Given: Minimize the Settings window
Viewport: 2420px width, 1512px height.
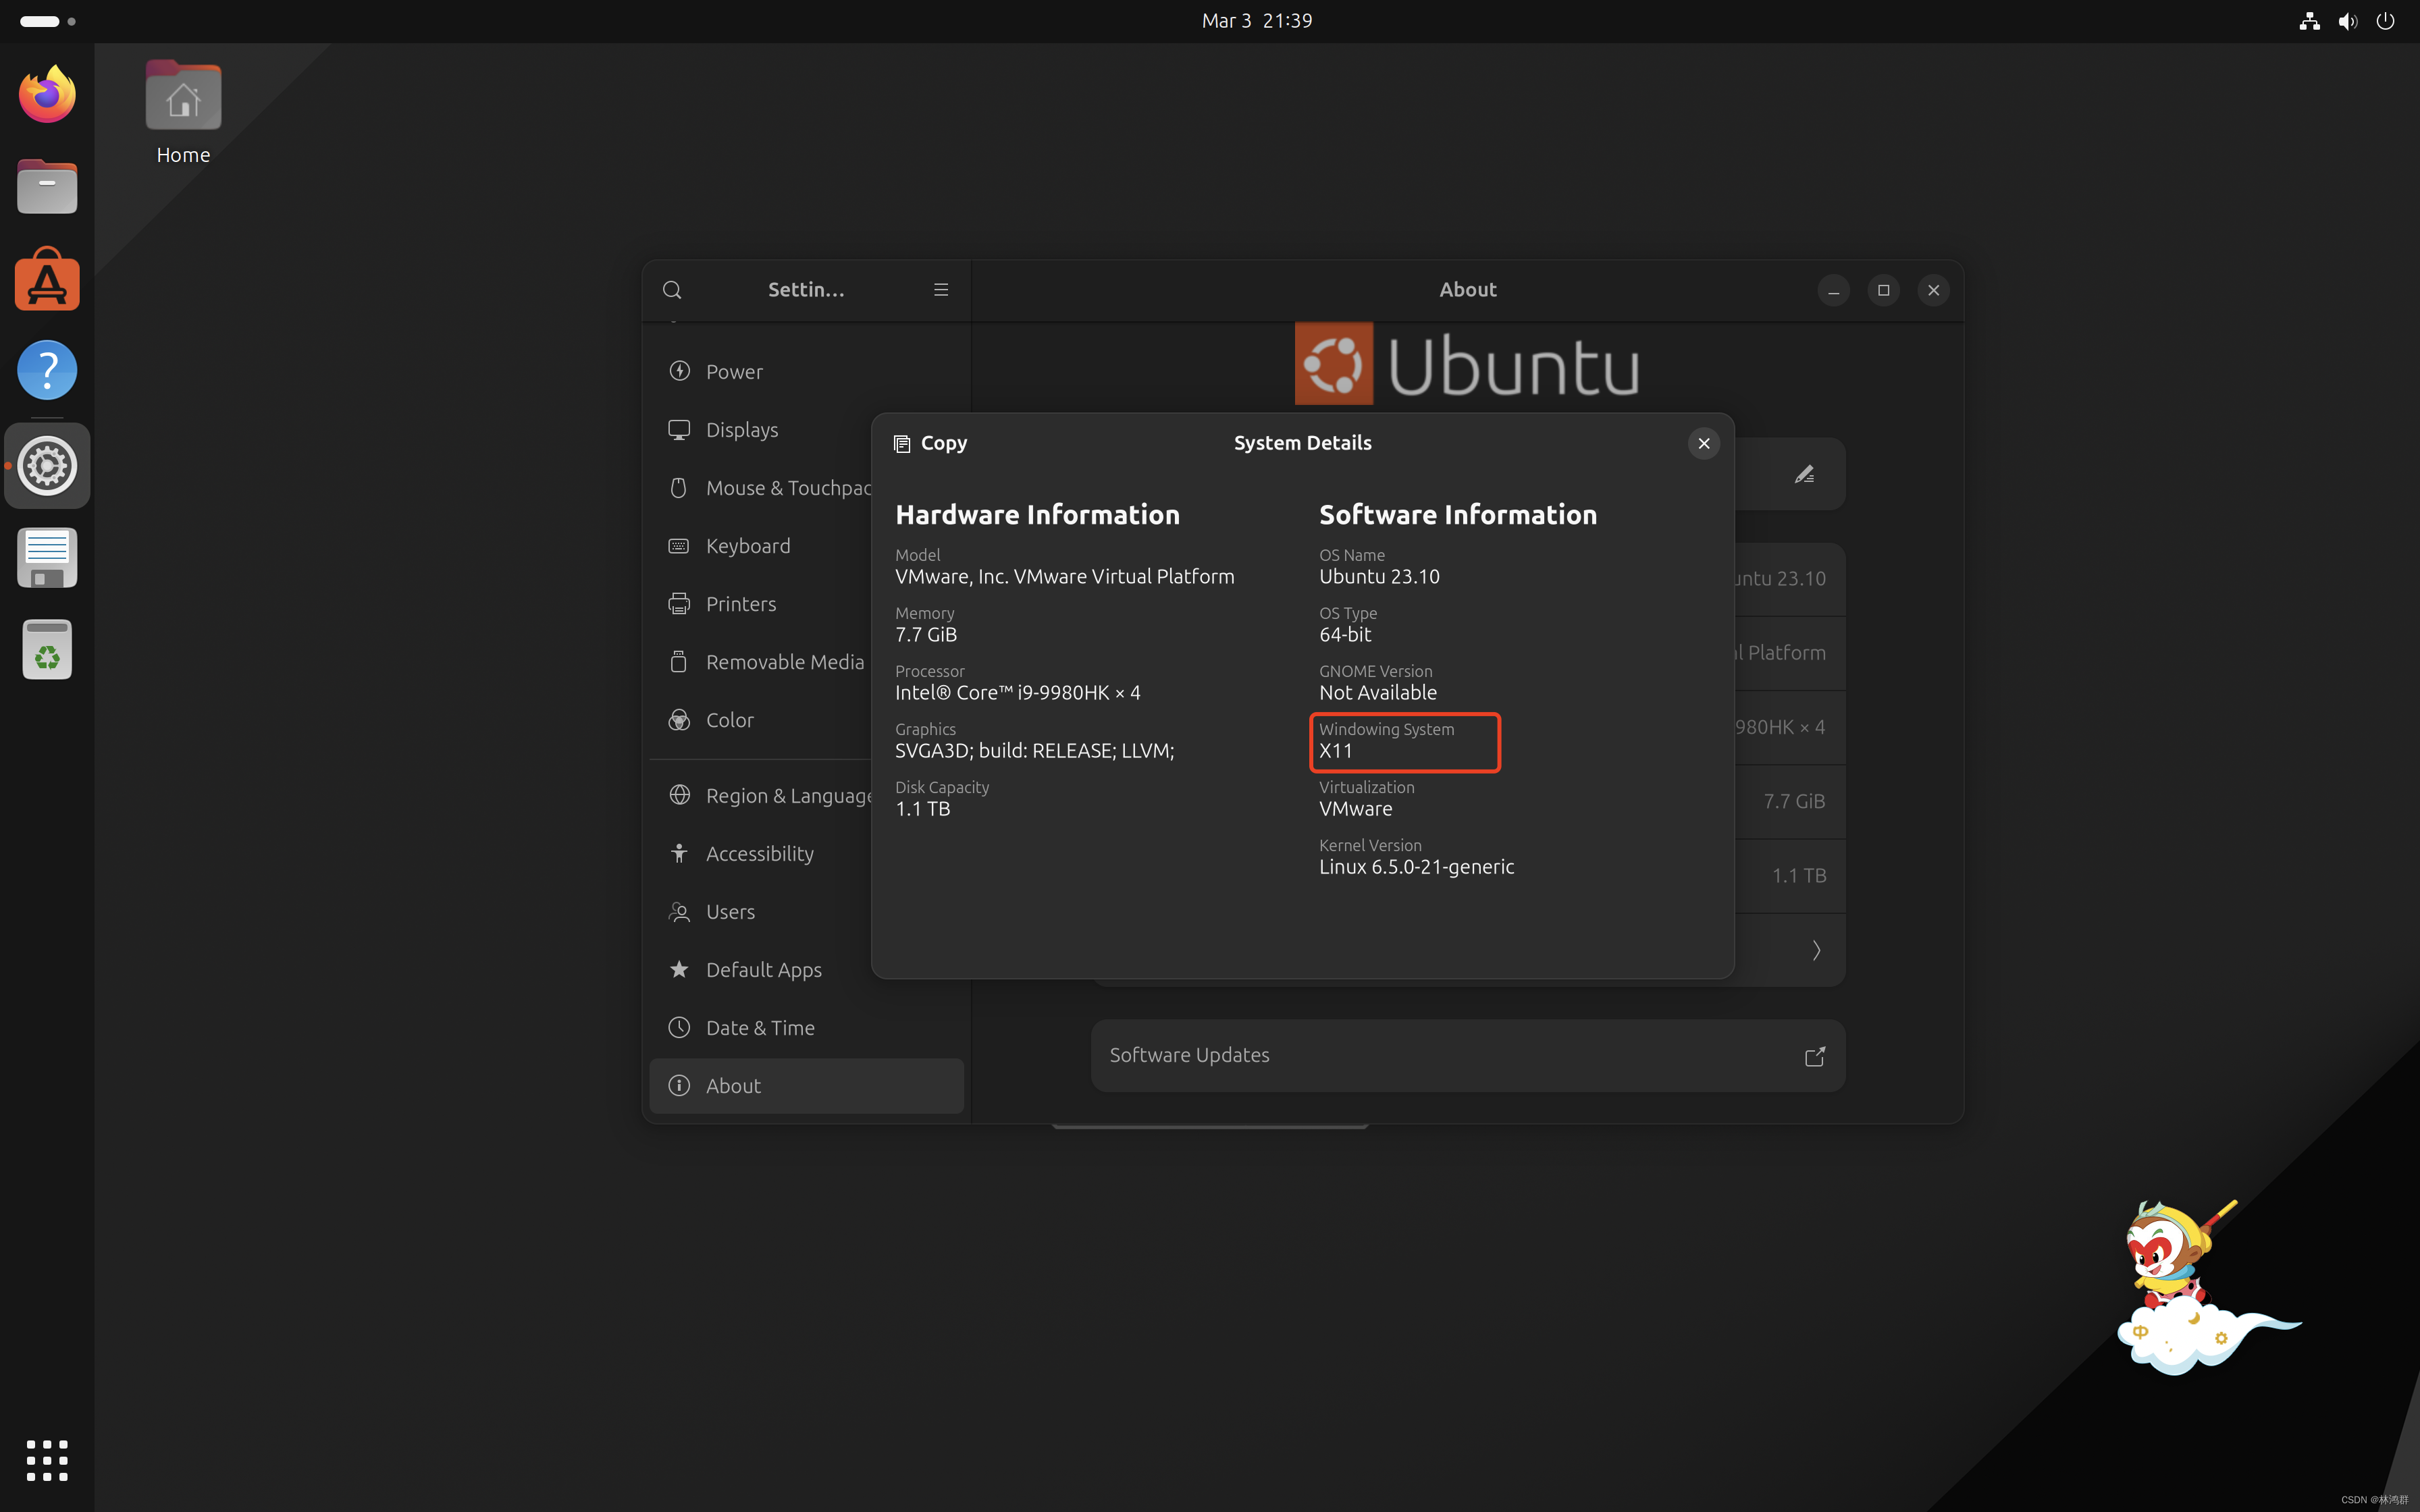Looking at the screenshot, I should pyautogui.click(x=1834, y=290).
